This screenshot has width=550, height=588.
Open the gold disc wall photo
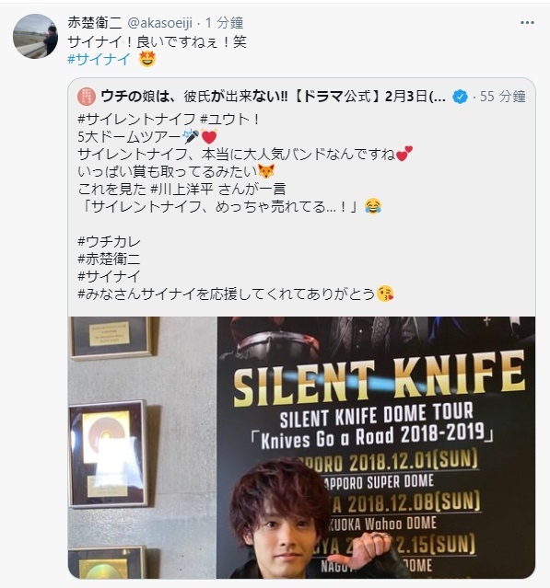tap(143, 447)
